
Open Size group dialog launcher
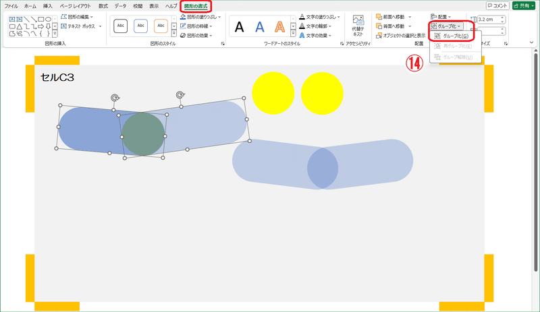point(506,44)
